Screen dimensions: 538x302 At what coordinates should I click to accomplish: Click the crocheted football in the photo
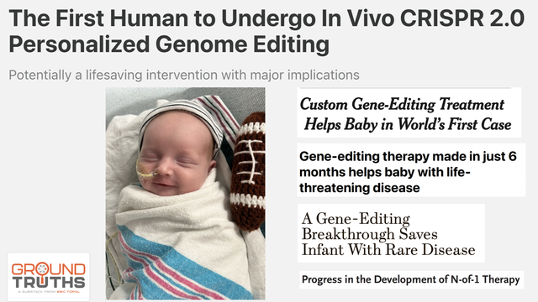pyautogui.click(x=248, y=171)
